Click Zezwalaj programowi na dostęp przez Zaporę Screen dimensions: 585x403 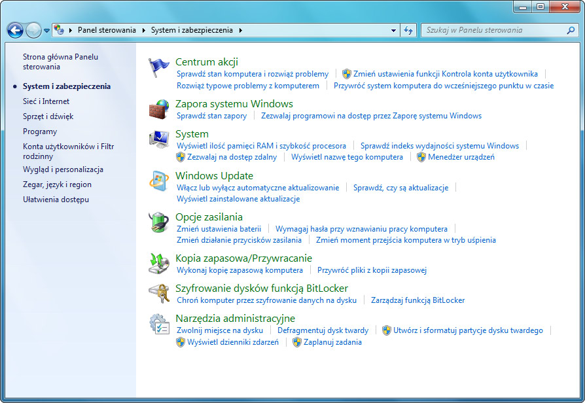click(x=371, y=116)
